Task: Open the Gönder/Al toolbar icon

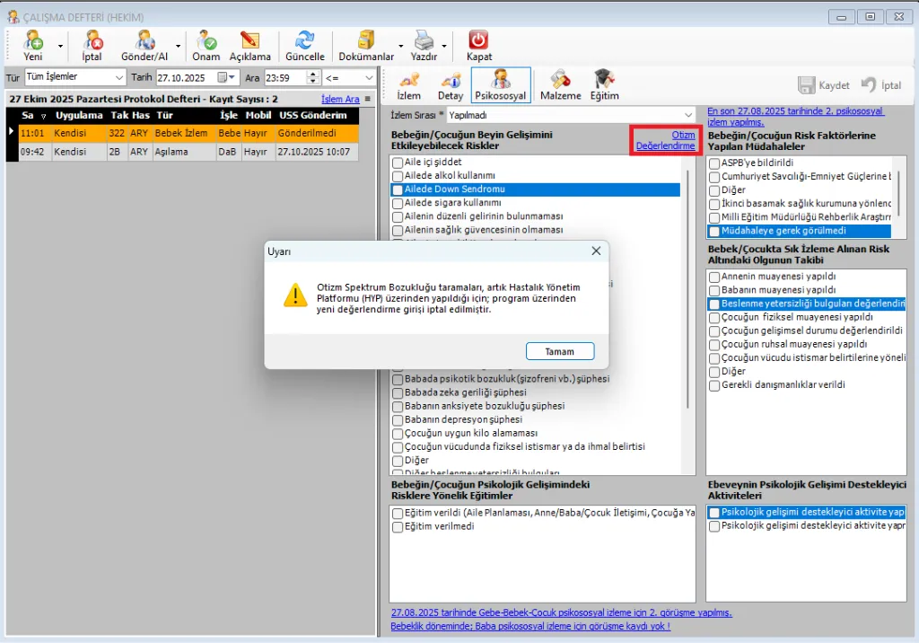Action: (x=144, y=46)
